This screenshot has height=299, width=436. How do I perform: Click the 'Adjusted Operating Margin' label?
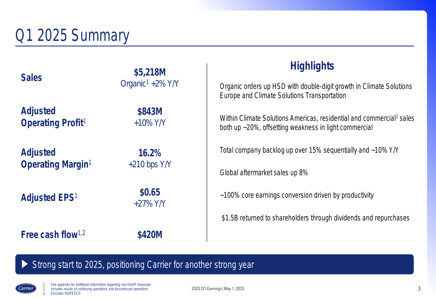56,158
